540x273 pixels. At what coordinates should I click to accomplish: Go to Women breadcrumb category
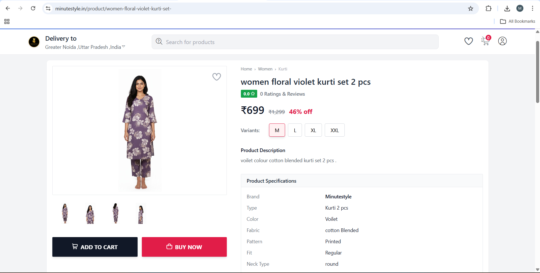(265, 69)
